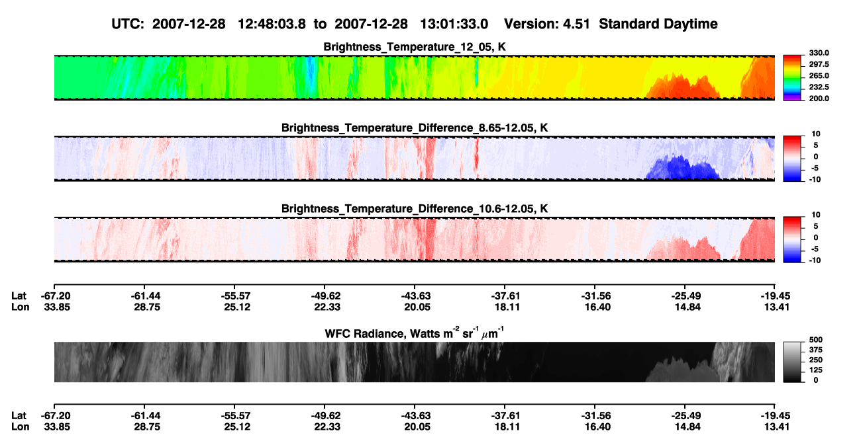The height and width of the screenshot is (441, 861).
Task: Click latitude -61.44 on the axis above WFC Radiance
Action: [x=146, y=296]
